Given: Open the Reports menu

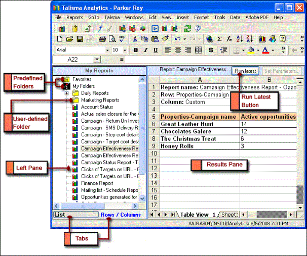Looking at the screenshot, I should click(x=75, y=17).
